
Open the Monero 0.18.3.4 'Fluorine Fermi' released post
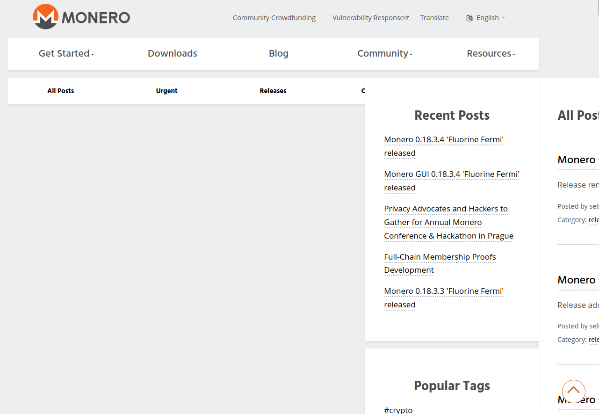coord(443,146)
